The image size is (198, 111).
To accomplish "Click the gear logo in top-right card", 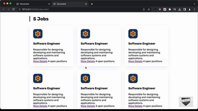I will [x=133, y=34].
